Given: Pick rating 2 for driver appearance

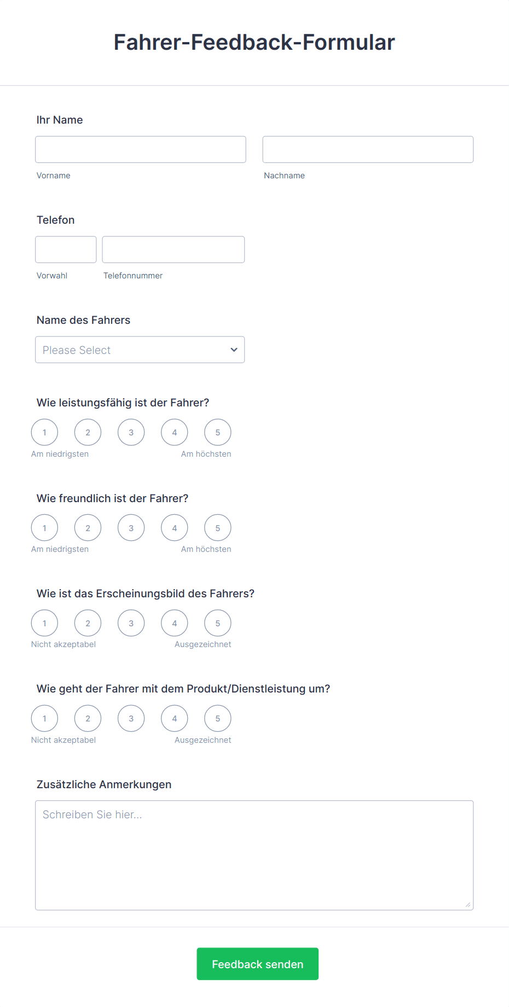Looking at the screenshot, I should [x=88, y=622].
